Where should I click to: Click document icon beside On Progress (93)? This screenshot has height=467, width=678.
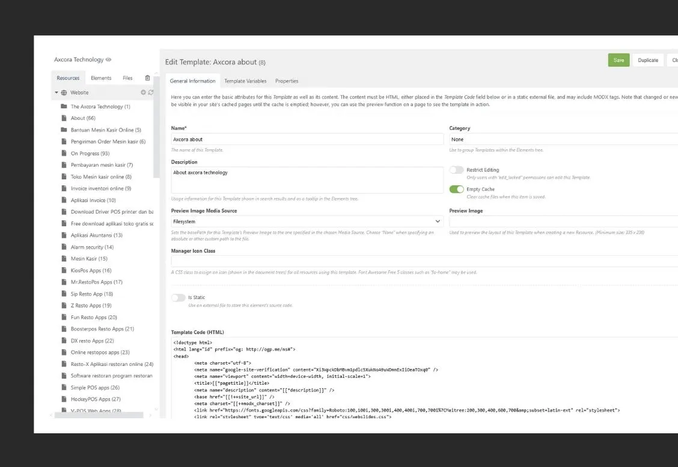coord(64,153)
